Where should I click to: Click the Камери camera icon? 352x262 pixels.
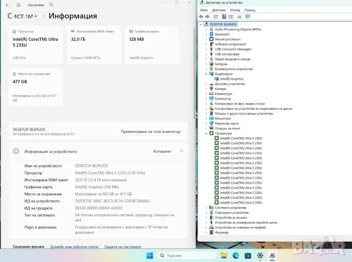tap(211, 89)
